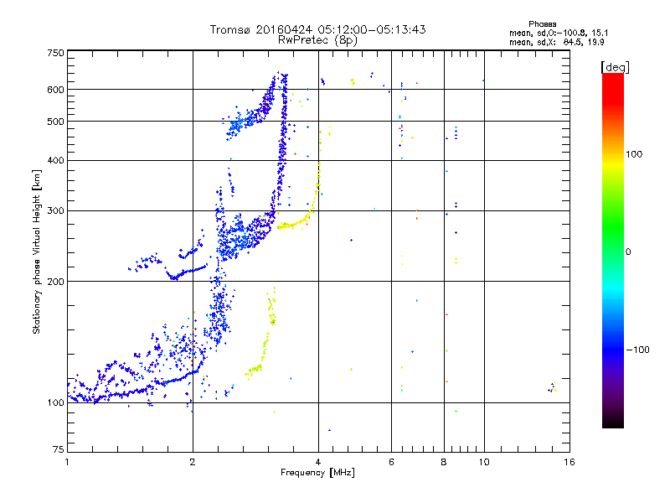
Task: Click the y-axis tick label "750"
Action: click(55, 53)
